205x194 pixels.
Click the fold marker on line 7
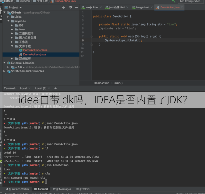point(92,36)
